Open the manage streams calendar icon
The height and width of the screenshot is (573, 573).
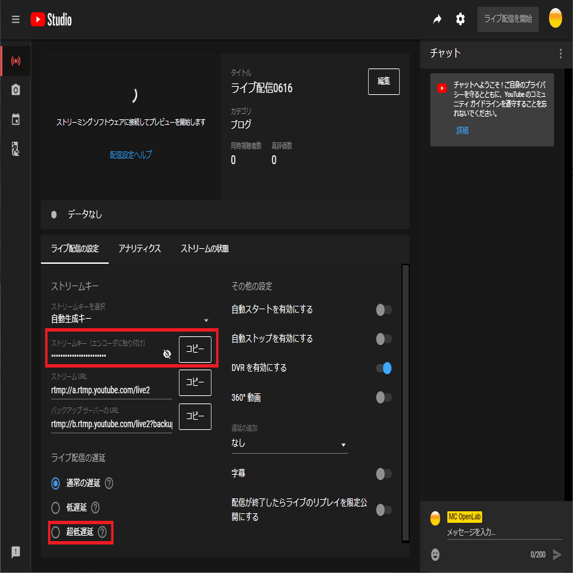tap(15, 119)
